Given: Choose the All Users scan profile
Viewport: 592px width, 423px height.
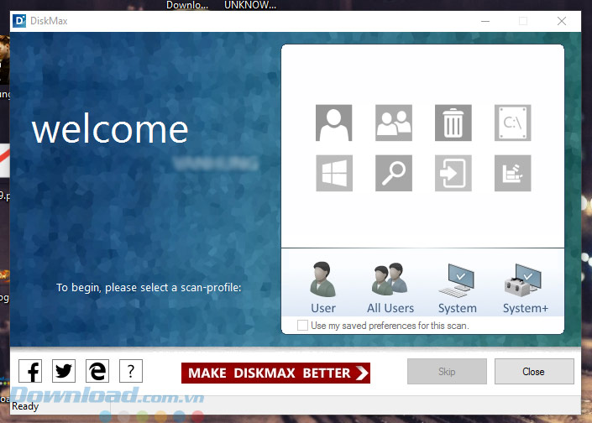Looking at the screenshot, I should (390, 288).
